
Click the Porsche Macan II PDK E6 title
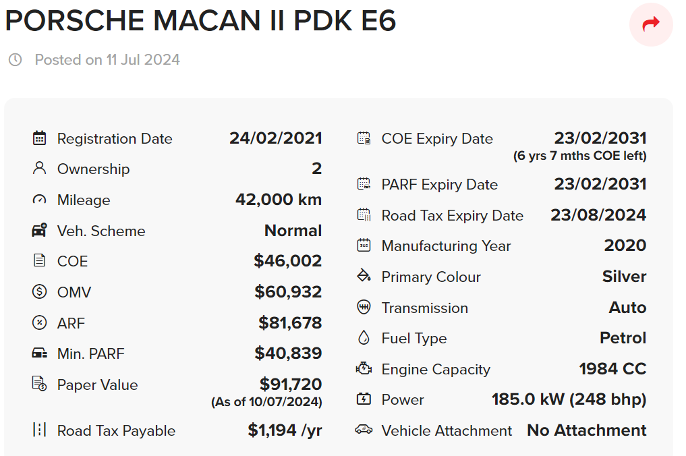coord(200,20)
